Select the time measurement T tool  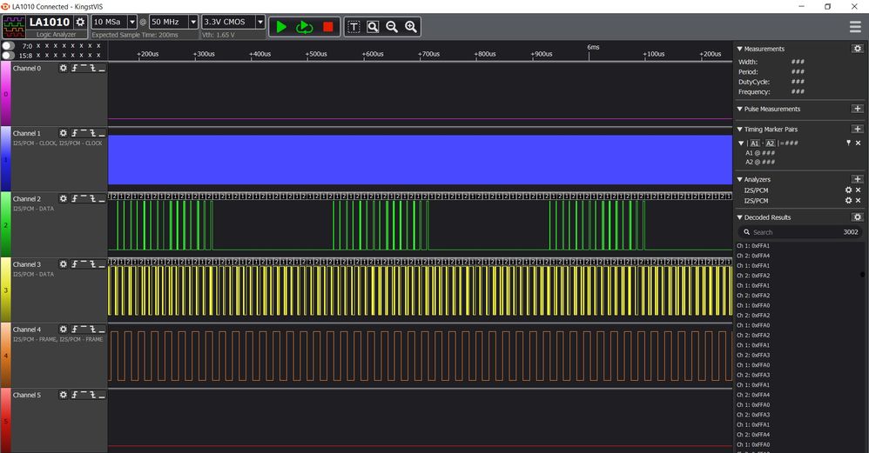coord(354,27)
